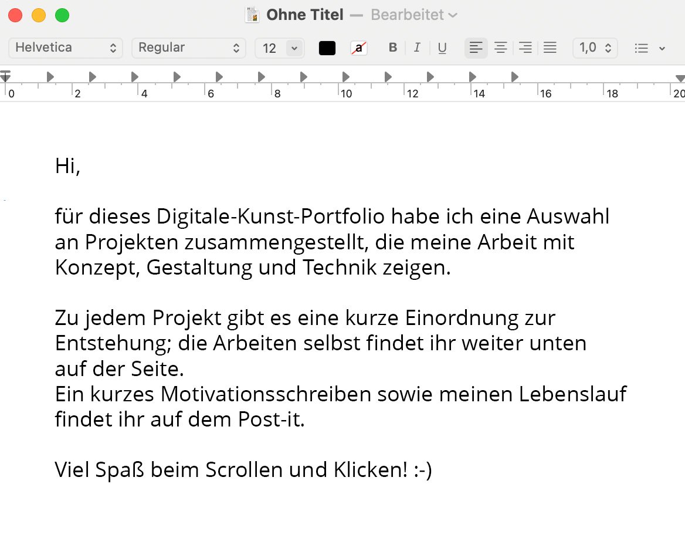The width and height of the screenshot is (685, 555).
Task: Open the Bearbeitet title dropdown menu
Action: (413, 15)
